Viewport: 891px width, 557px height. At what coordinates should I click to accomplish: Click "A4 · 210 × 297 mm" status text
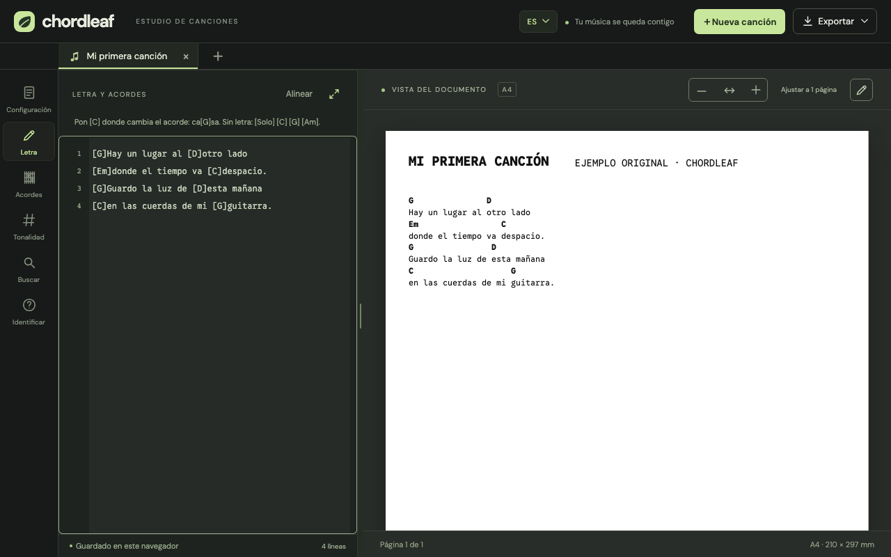(842, 544)
